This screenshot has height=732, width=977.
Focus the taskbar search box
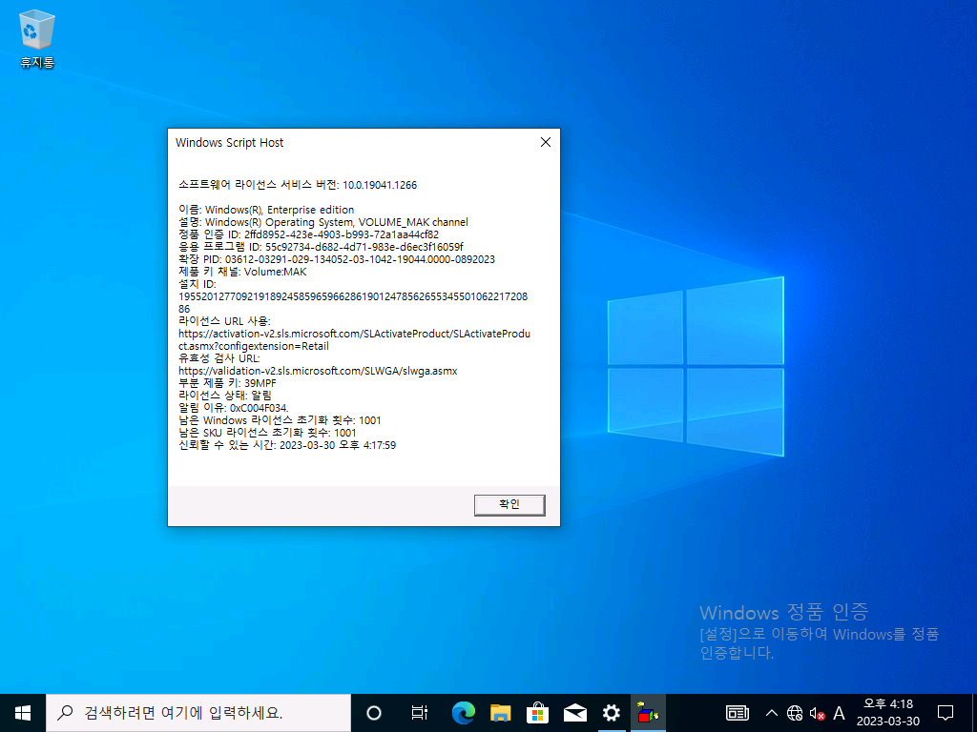point(198,713)
